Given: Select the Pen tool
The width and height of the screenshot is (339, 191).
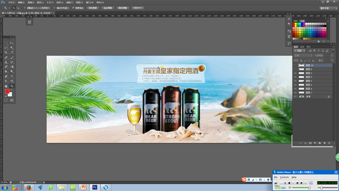Looking at the screenshot, I should pos(6,76).
